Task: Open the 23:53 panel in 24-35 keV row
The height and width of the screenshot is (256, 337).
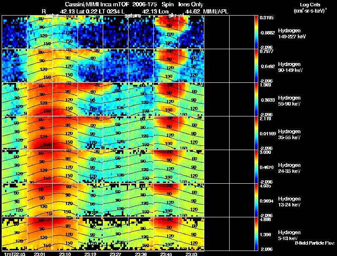Action: [x=192, y=166]
